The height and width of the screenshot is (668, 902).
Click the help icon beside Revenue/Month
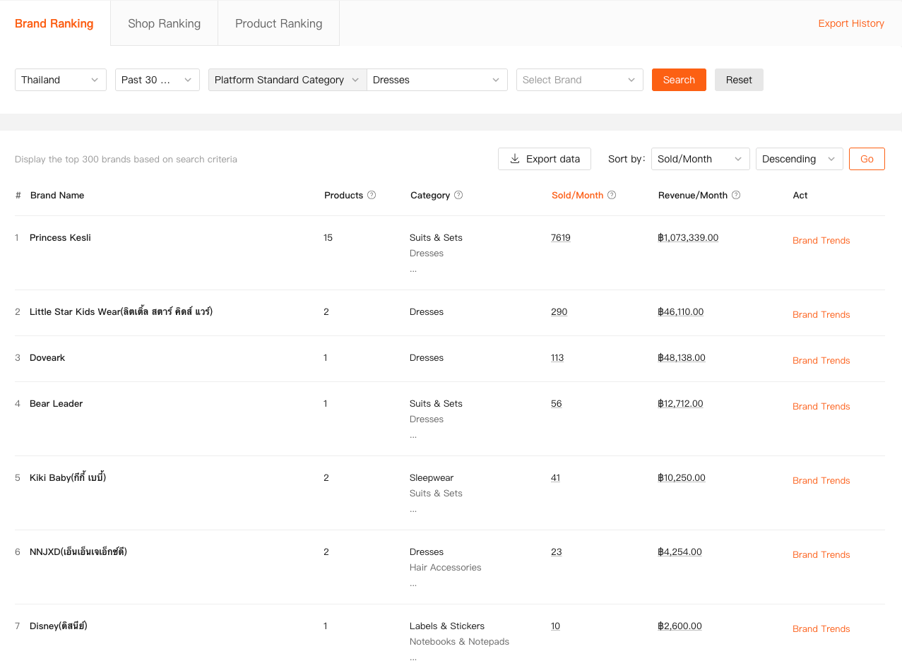tap(736, 196)
